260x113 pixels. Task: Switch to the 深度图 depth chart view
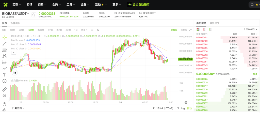pyautogui.click(x=184, y=30)
